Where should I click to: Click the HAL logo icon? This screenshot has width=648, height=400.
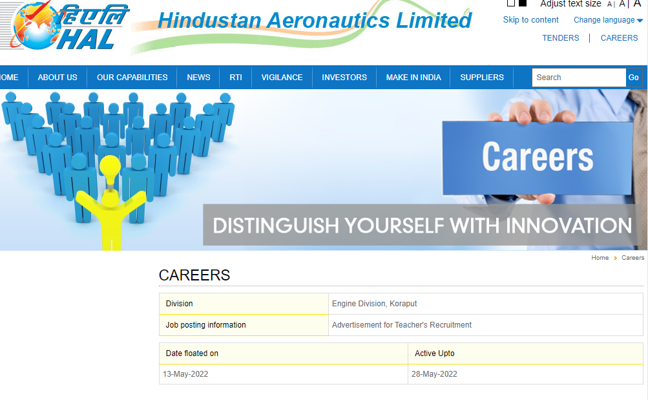pyautogui.click(x=65, y=26)
